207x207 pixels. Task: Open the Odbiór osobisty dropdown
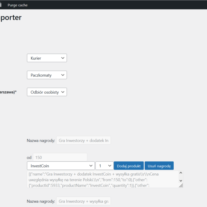(x=47, y=92)
